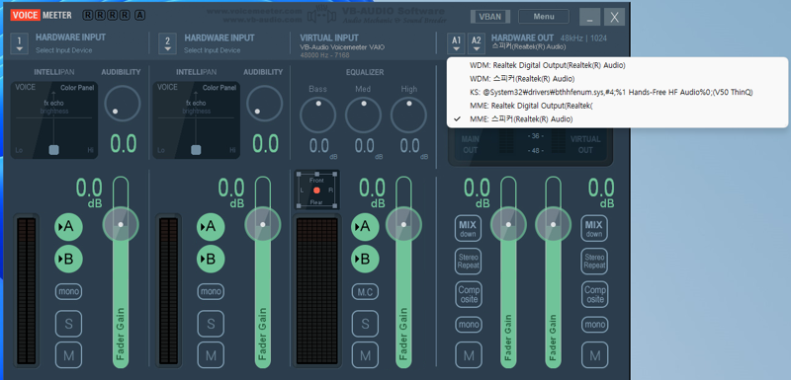This screenshot has width=791, height=380.
Task: Click the www.voicemeeter.com link text
Action: pyautogui.click(x=254, y=11)
